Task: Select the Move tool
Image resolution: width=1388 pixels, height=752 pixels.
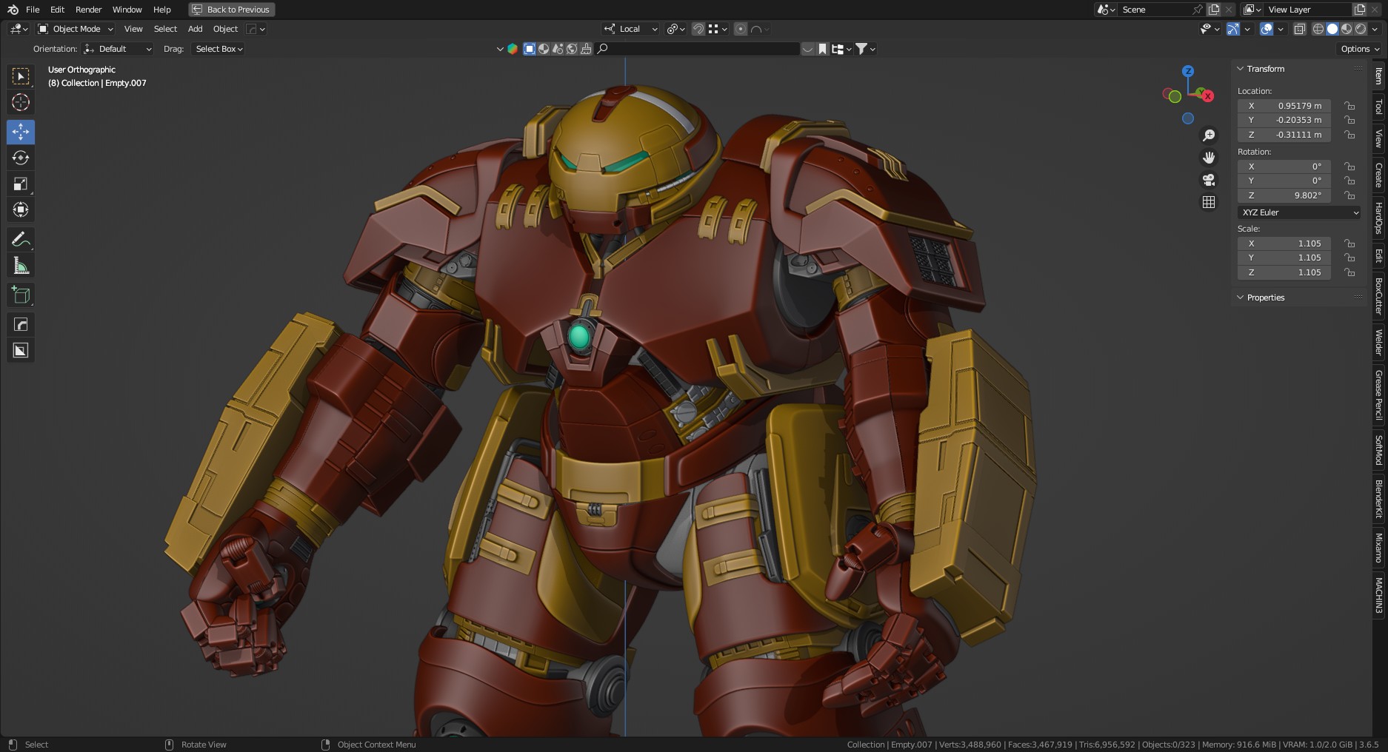Action: point(21,132)
